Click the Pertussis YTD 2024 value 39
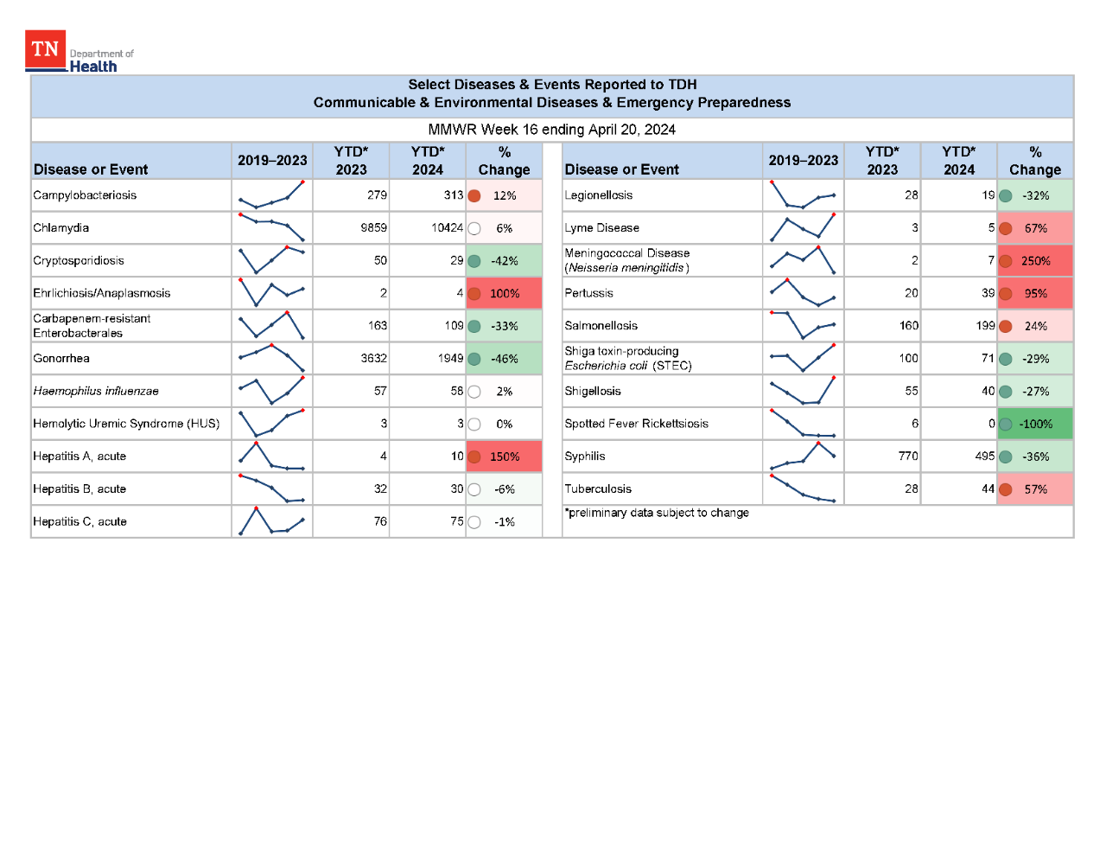This screenshot has height=849, width=1106. (988, 293)
